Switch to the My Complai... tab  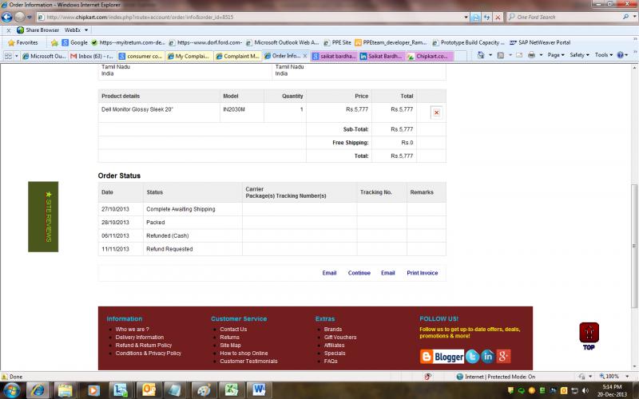coord(189,56)
